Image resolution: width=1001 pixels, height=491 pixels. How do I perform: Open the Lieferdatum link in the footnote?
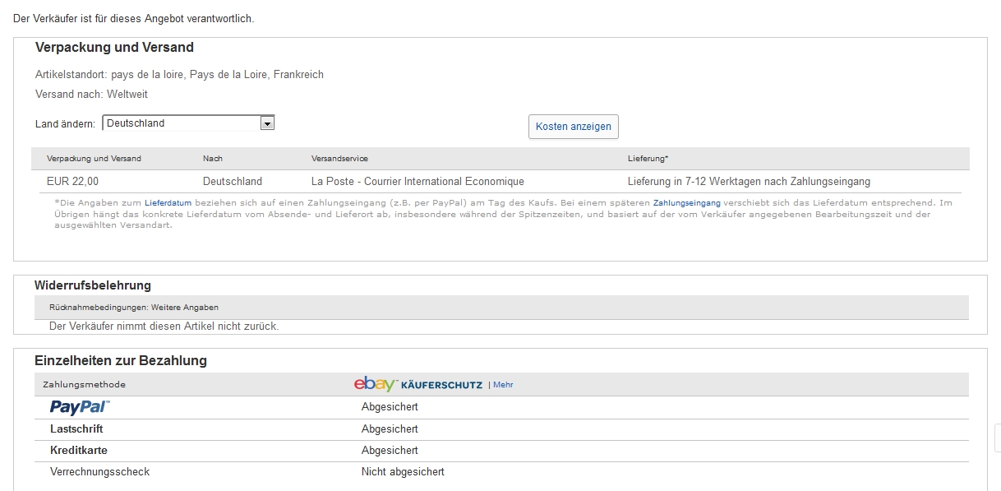click(x=168, y=202)
